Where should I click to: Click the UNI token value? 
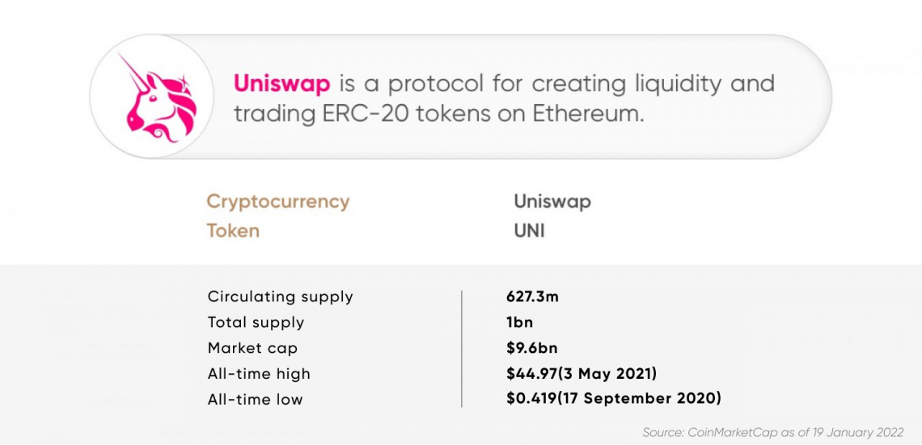coord(529,231)
